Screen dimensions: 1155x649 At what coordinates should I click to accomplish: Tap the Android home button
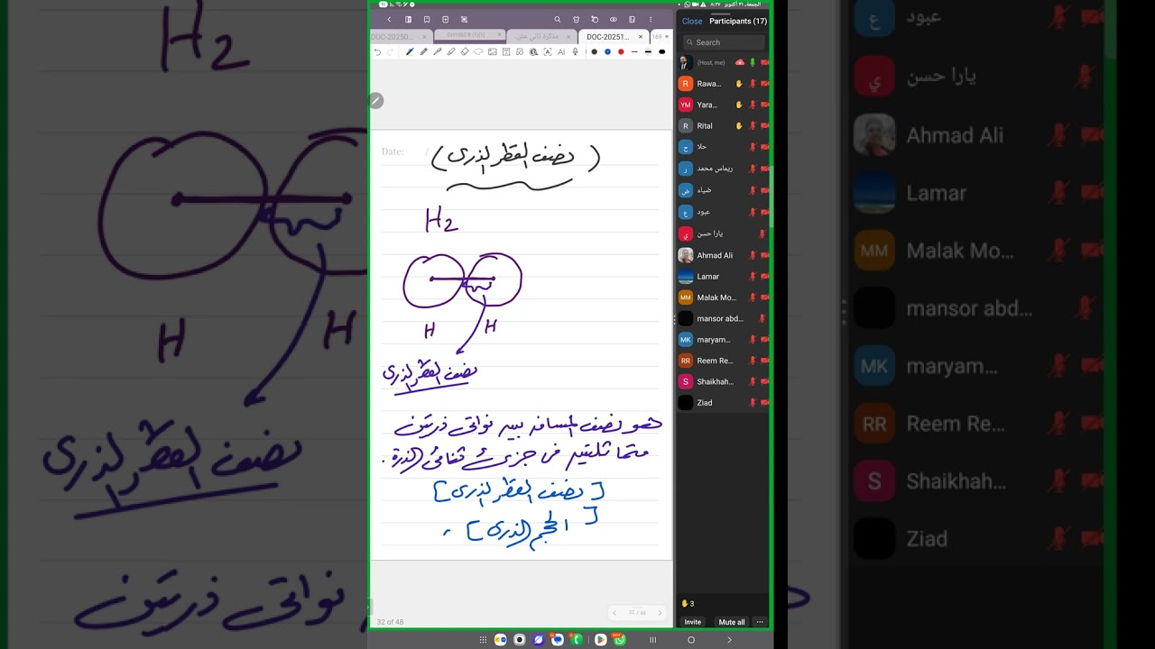pos(691,640)
